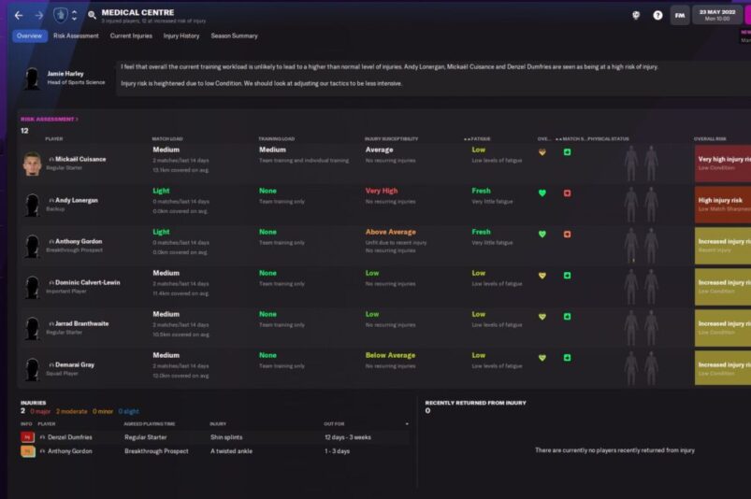Image resolution: width=751 pixels, height=499 pixels.
Task: Click Anthony Gordon's body status figures
Action: tap(642, 245)
